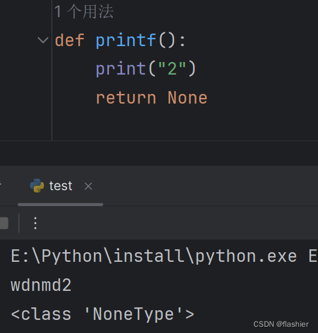Close the test run tab

point(88,186)
